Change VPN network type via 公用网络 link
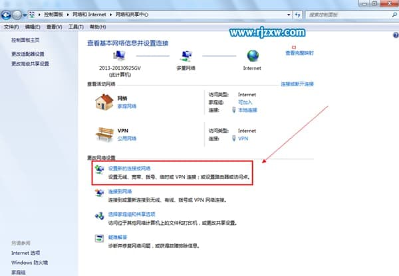Image resolution: width=399 pixels, height=276 pixels. pyautogui.click(x=127, y=139)
